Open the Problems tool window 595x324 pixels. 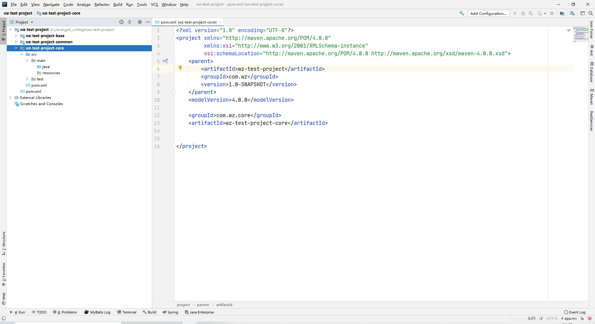(65, 312)
